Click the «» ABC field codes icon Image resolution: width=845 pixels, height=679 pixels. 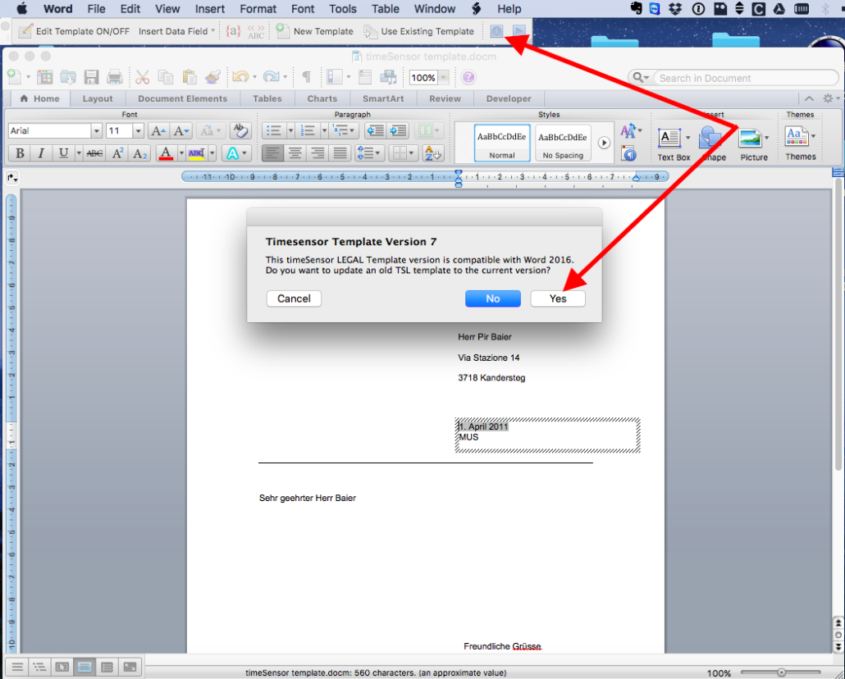pyautogui.click(x=256, y=31)
